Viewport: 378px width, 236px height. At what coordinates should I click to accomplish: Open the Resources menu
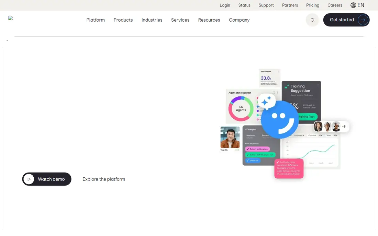pos(209,20)
